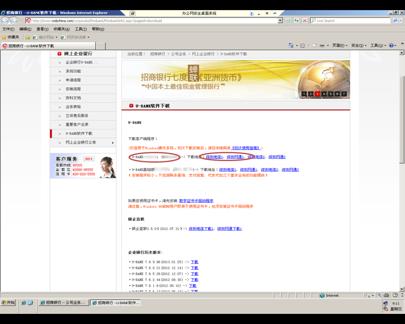Screen dimensions: 405x324
Task: Click the browser Forward arrow button
Action: coord(14,21)
